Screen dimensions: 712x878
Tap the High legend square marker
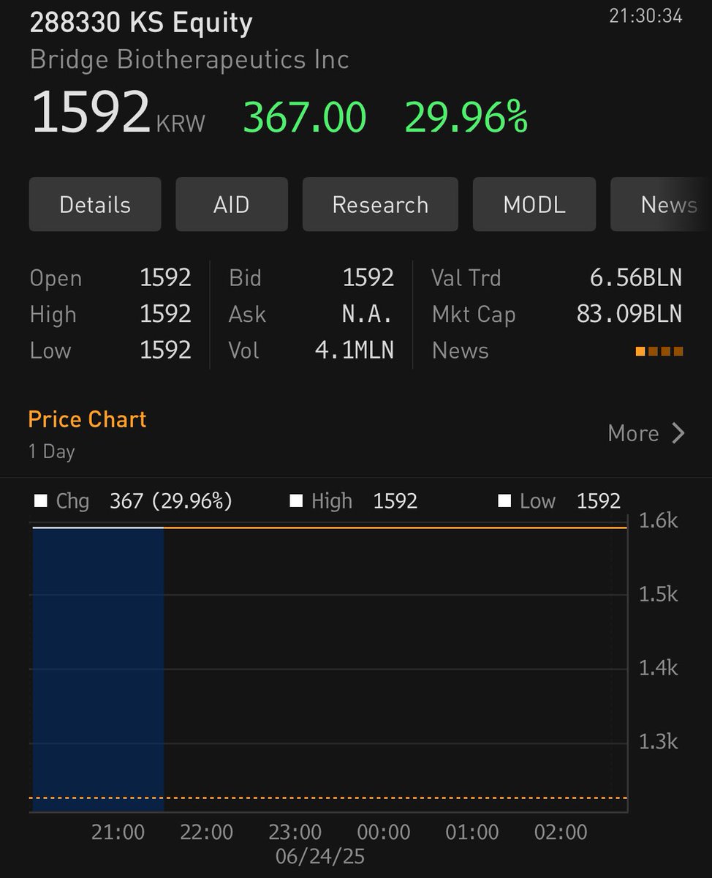[296, 501]
